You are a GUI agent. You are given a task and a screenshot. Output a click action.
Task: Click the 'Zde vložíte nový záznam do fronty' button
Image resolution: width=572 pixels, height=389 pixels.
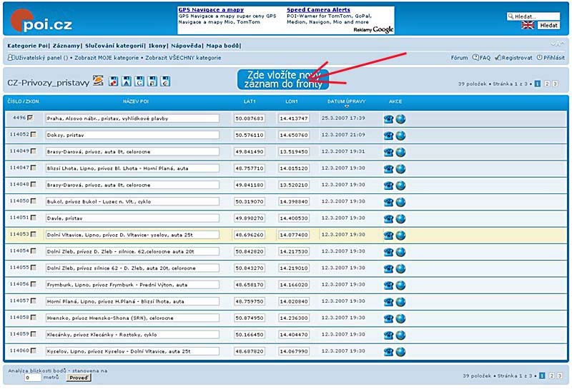point(282,80)
